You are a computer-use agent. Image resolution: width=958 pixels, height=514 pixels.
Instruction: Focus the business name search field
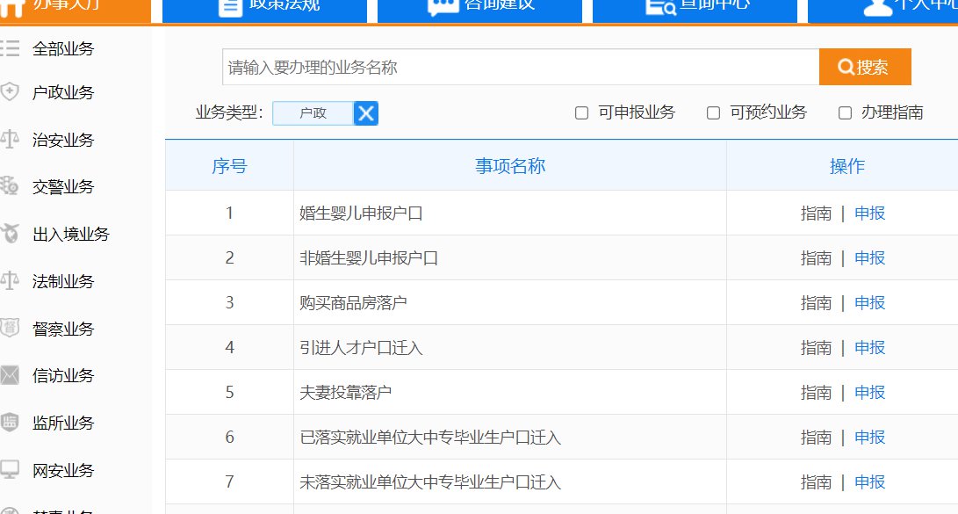pos(521,68)
